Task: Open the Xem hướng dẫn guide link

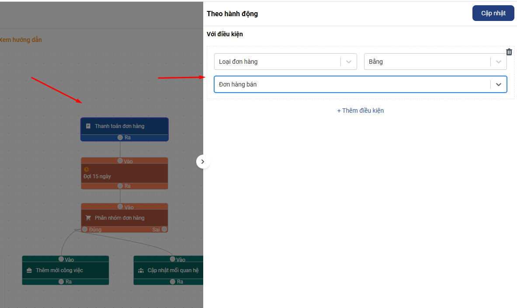Action: tap(21, 40)
